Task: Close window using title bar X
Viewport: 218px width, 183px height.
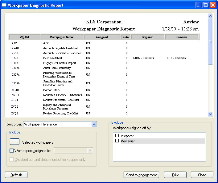Action: click(x=212, y=5)
